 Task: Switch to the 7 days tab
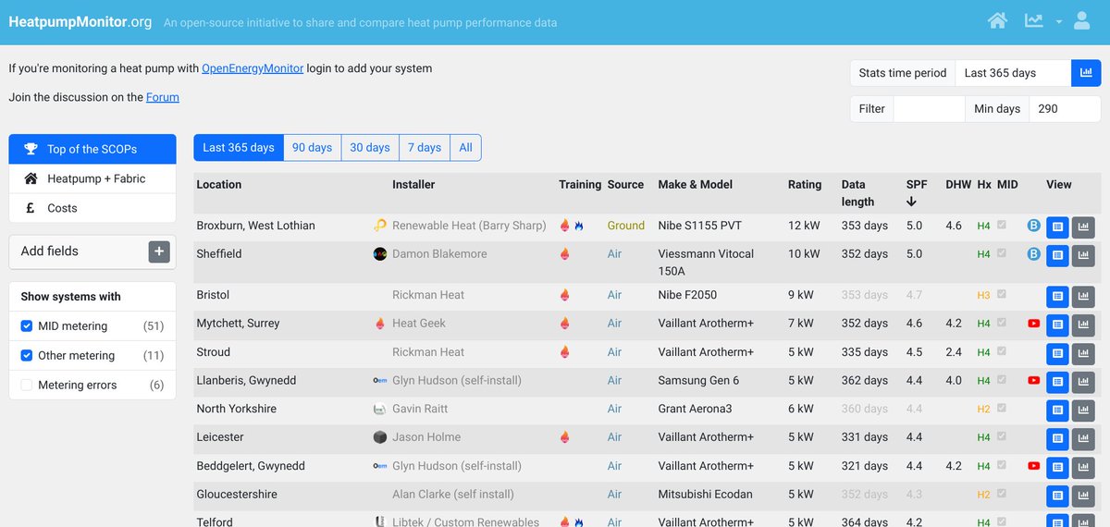pos(425,148)
